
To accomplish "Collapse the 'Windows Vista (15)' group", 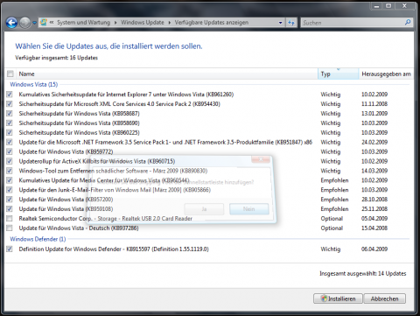I will pyautogui.click(x=34, y=84).
